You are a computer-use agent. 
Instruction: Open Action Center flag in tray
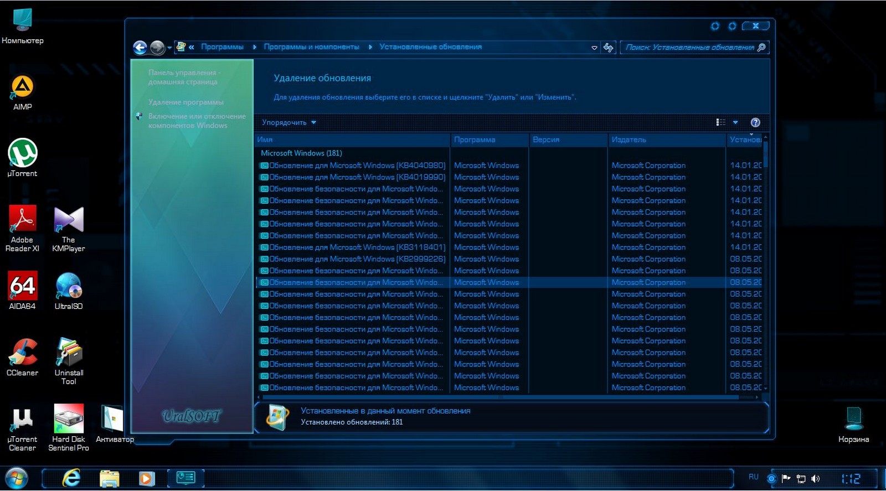pyautogui.click(x=786, y=478)
